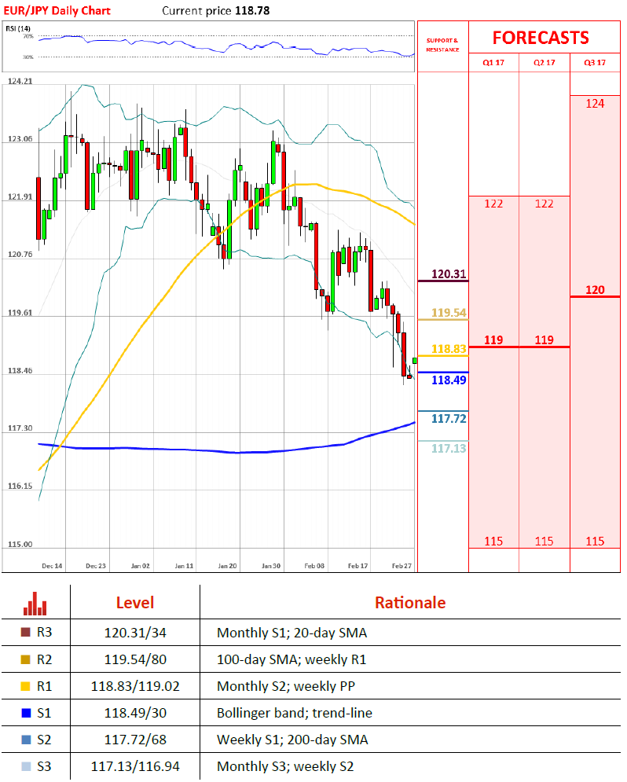The image size is (627, 782).
Task: Select the R2 orange swatch
Action: [25, 659]
